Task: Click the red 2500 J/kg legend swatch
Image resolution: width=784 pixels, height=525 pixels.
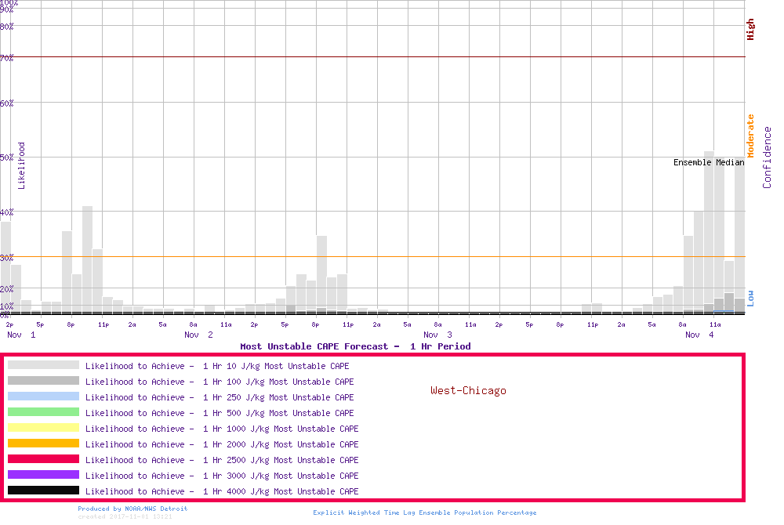Action: [x=43, y=459]
